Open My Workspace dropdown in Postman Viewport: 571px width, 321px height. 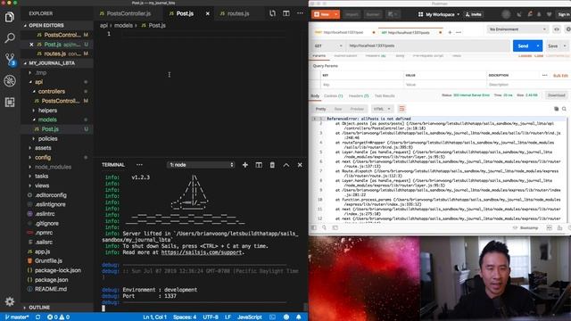point(439,14)
